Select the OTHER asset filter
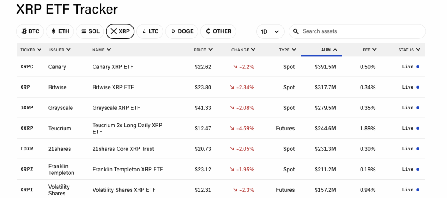The width and height of the screenshot is (447, 198). pos(218,31)
